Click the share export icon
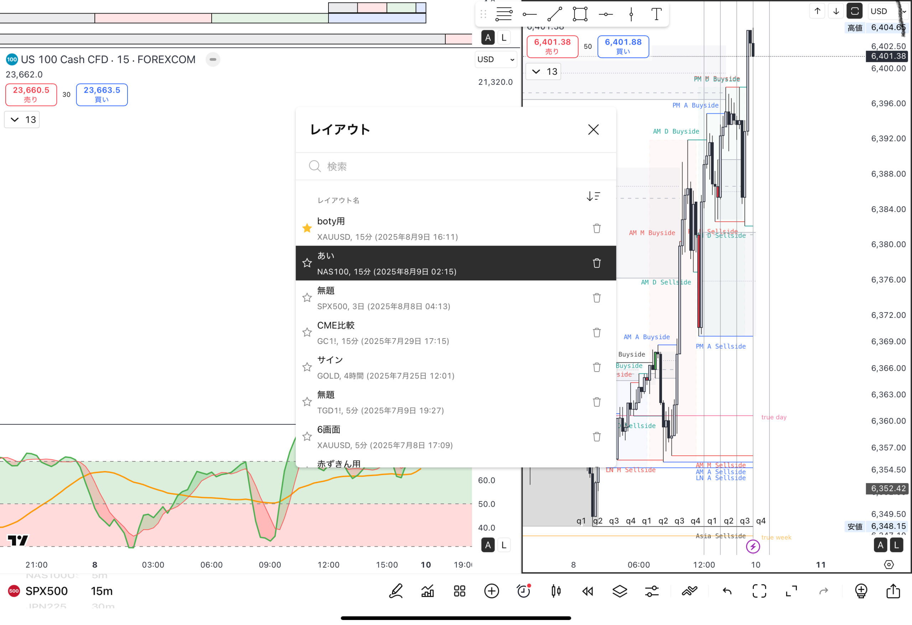This screenshot has width=912, height=625. pos(893,591)
